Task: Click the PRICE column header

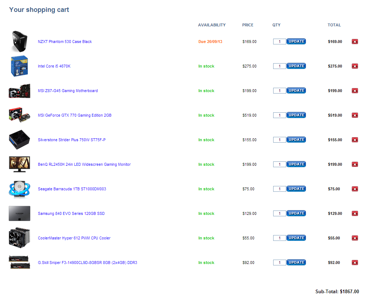Action: tap(248, 25)
